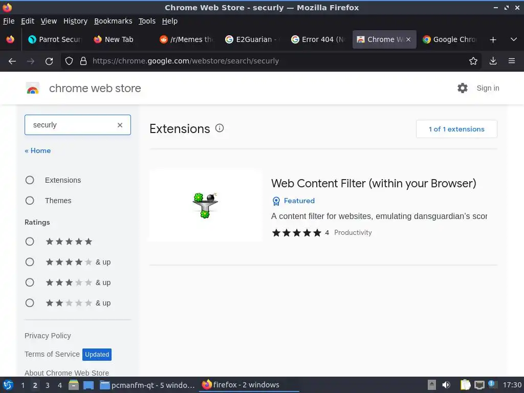Filter by five star ratings
The image size is (524, 393).
tap(30, 242)
